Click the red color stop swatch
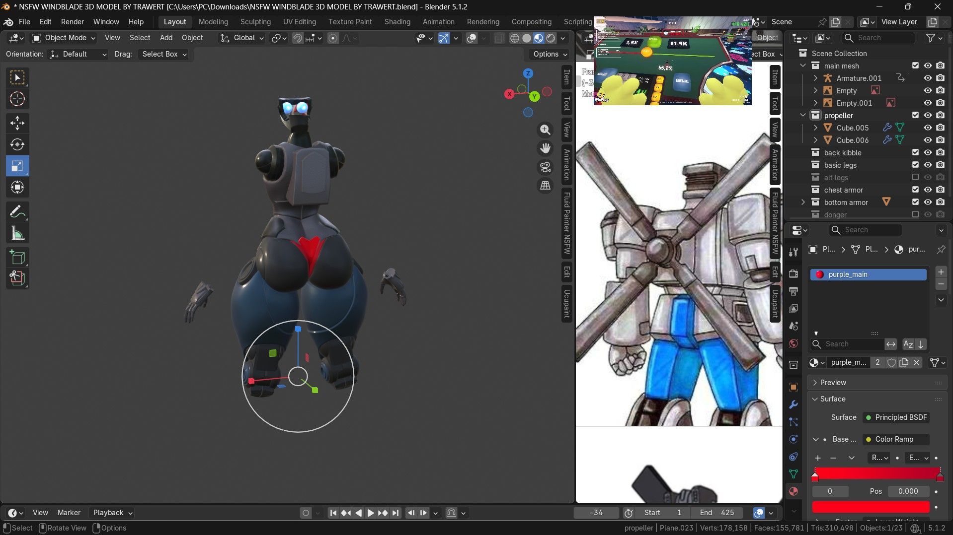 871,507
